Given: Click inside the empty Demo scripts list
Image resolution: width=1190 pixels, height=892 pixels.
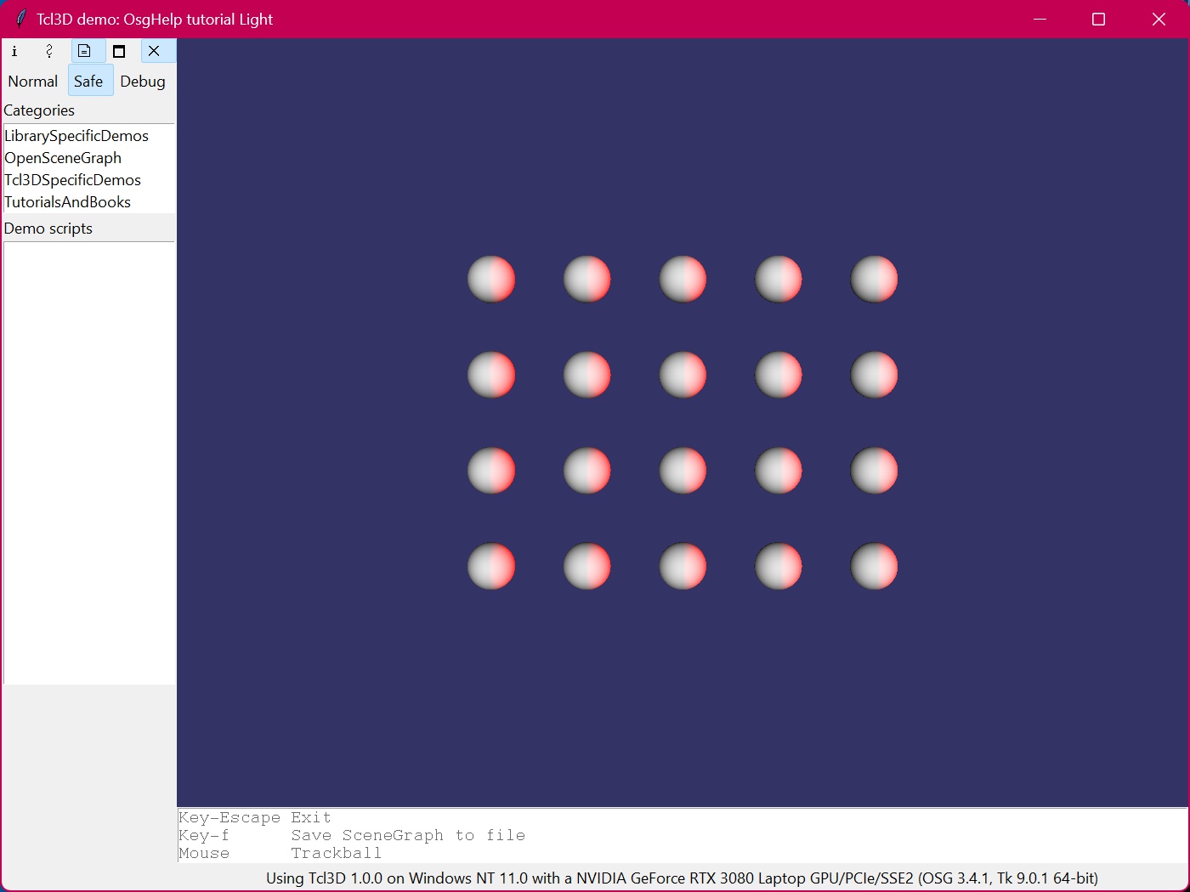Looking at the screenshot, I should tap(89, 462).
